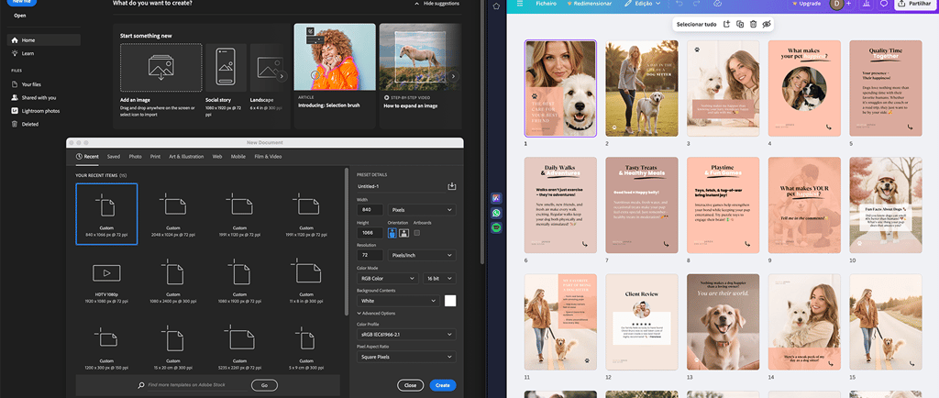The image size is (939, 398).
Task: Collapse suggestions with Hide suggestions
Action: point(437,4)
